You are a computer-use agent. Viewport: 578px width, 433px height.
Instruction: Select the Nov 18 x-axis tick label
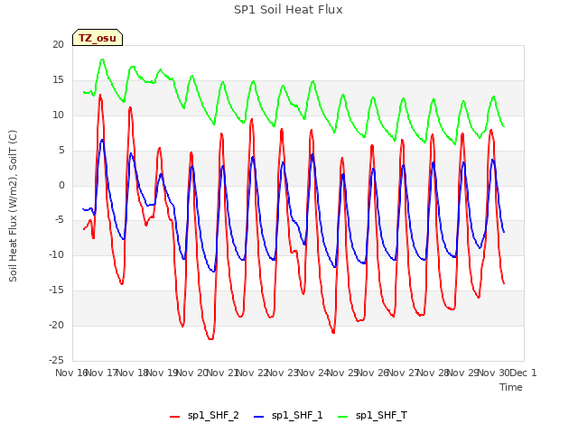(132, 373)
